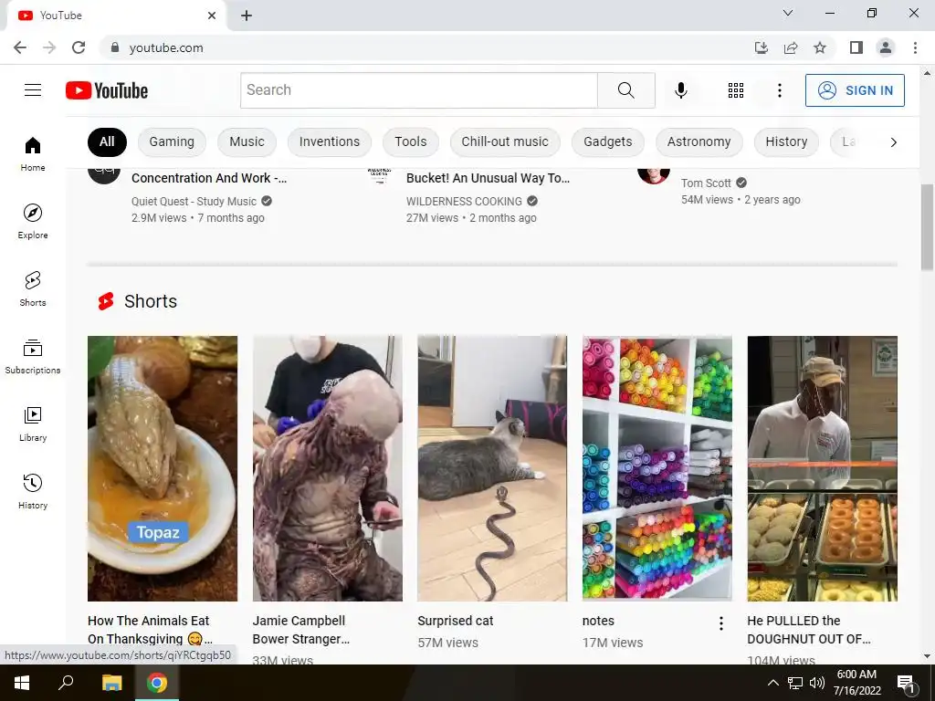The image size is (935, 701).
Task: Open Subscriptions in the sidebar
Action: tap(33, 356)
